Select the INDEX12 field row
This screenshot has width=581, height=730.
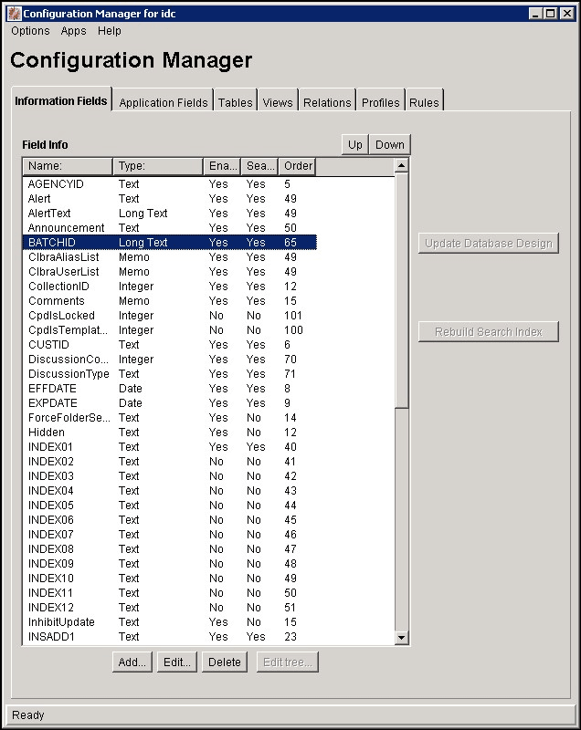click(x=170, y=608)
